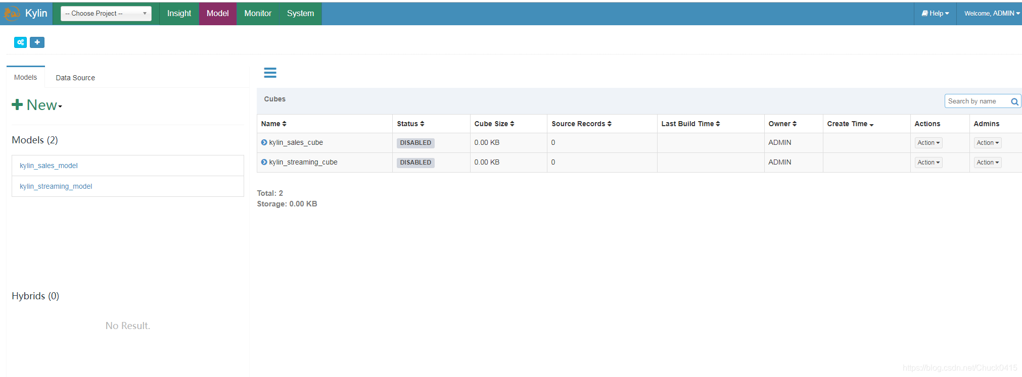This screenshot has width=1022, height=377.
Task: Click the Hybrids (0) heading
Action: coord(35,296)
